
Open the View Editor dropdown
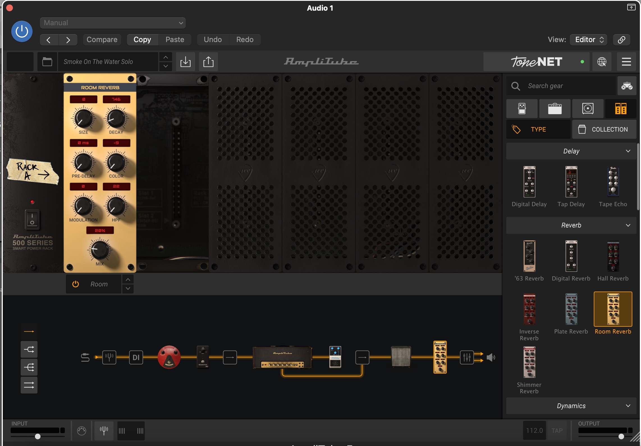pos(589,40)
